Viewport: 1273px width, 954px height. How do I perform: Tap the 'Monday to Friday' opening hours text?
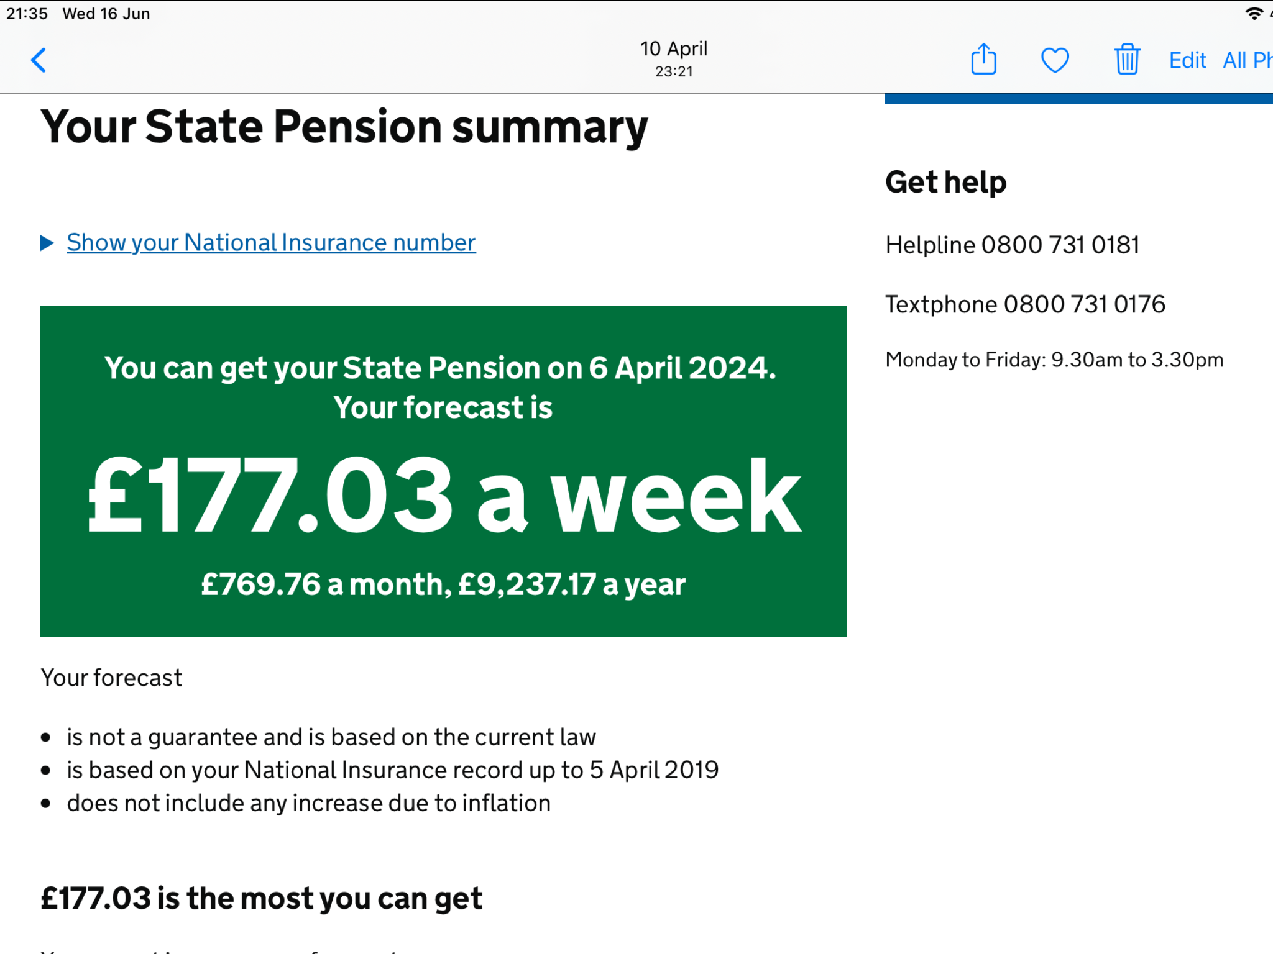(x=1054, y=360)
